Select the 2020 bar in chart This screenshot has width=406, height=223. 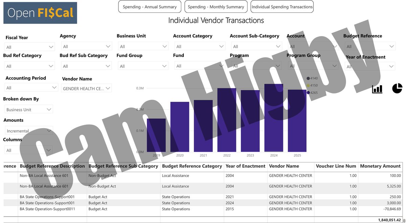tap(180, 127)
